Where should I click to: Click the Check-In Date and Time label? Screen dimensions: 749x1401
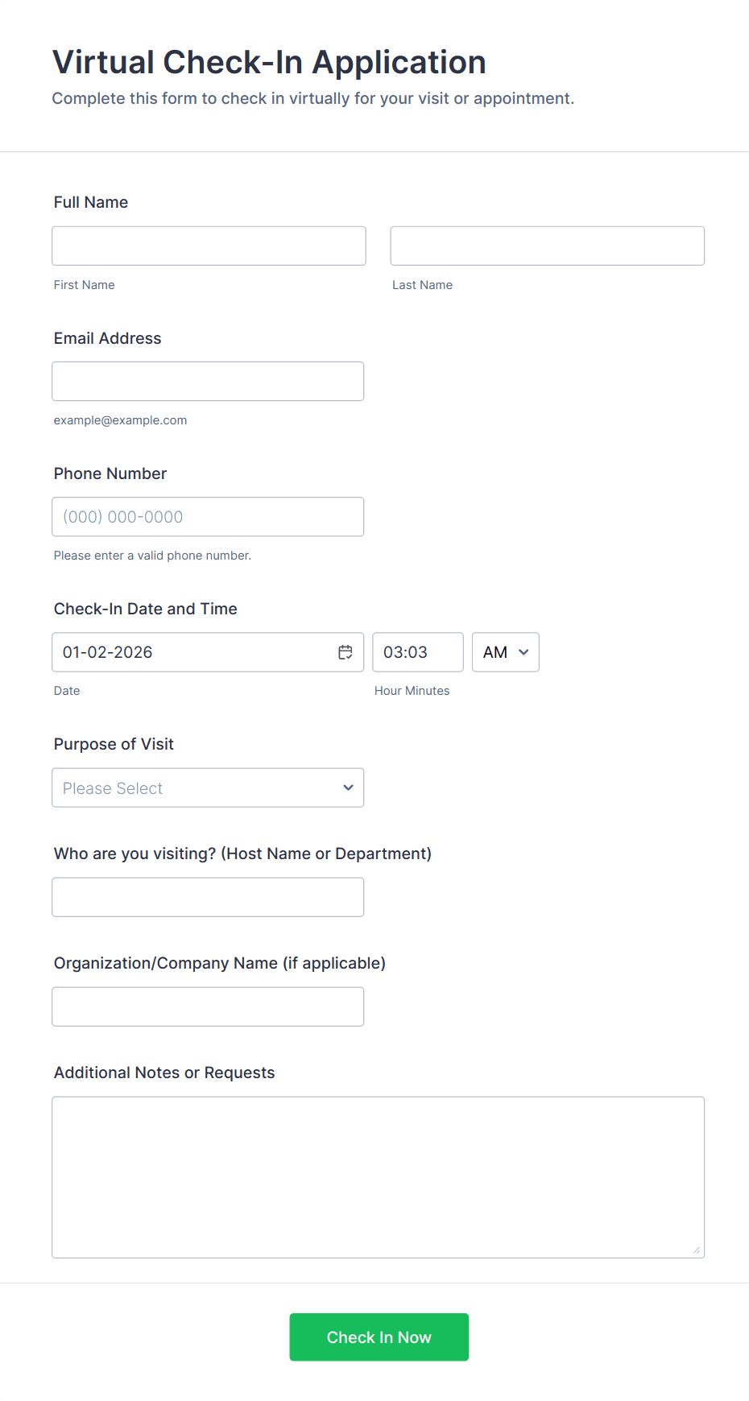click(145, 609)
